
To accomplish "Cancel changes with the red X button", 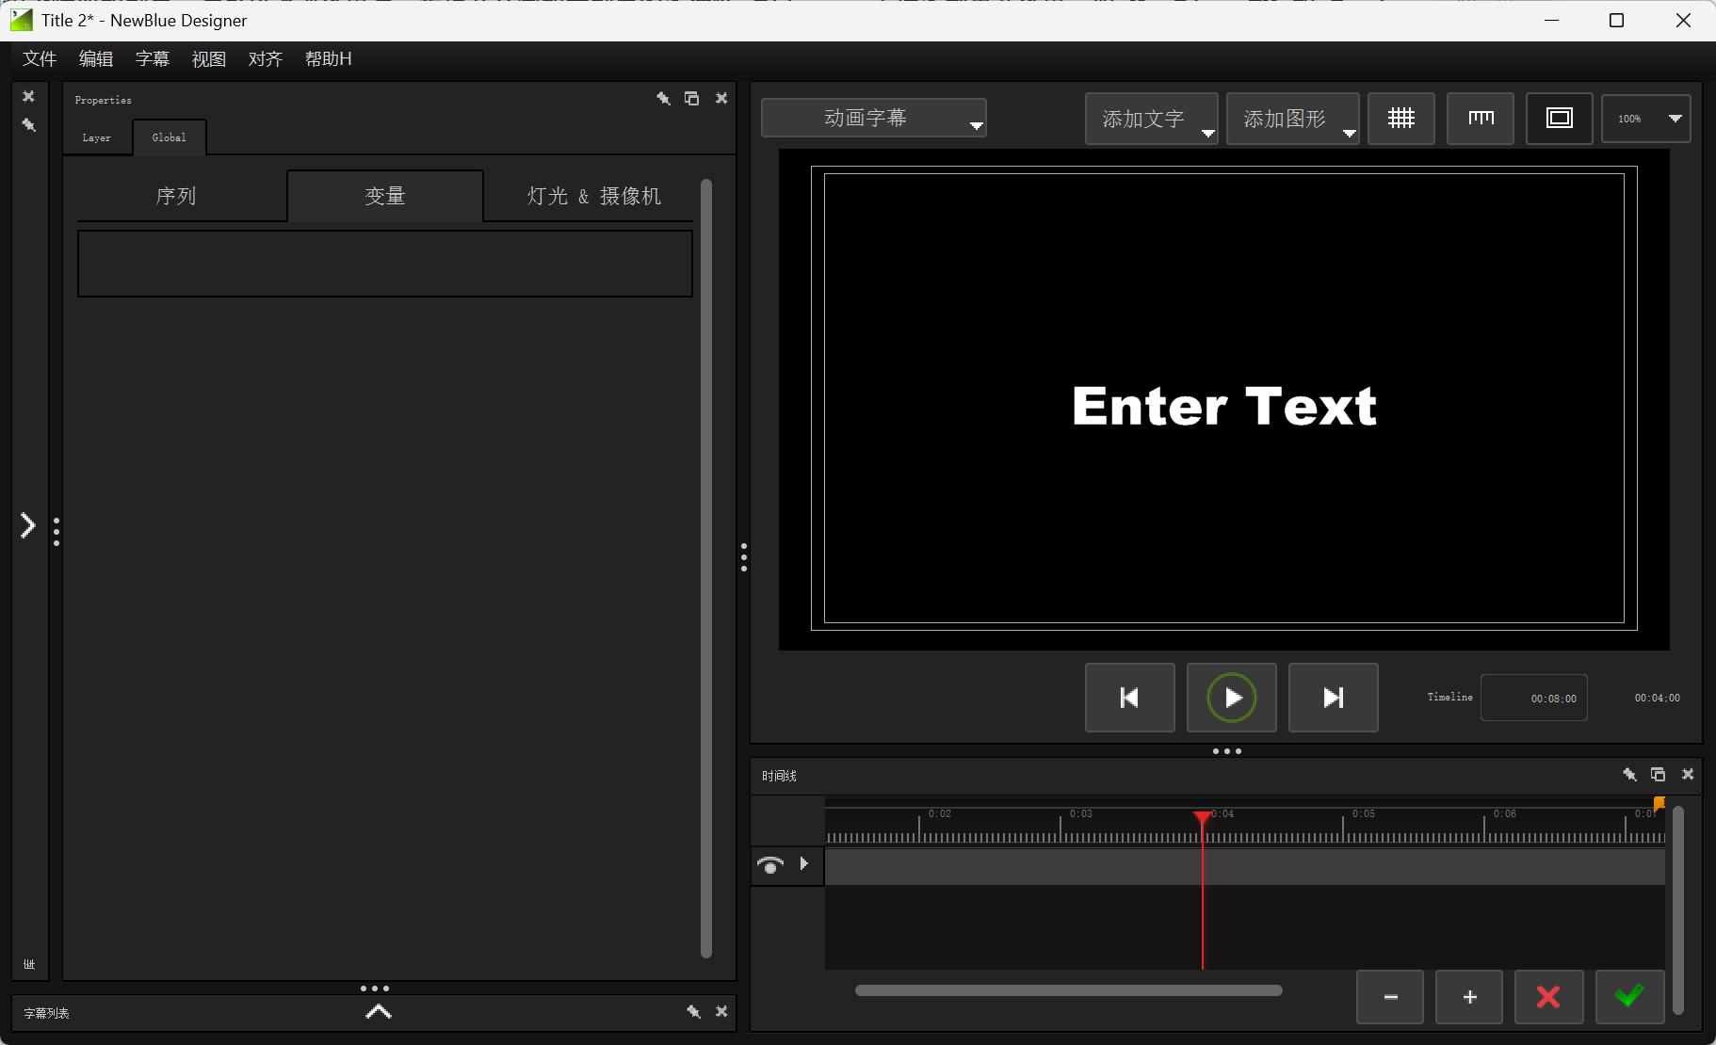I will coord(1548,997).
